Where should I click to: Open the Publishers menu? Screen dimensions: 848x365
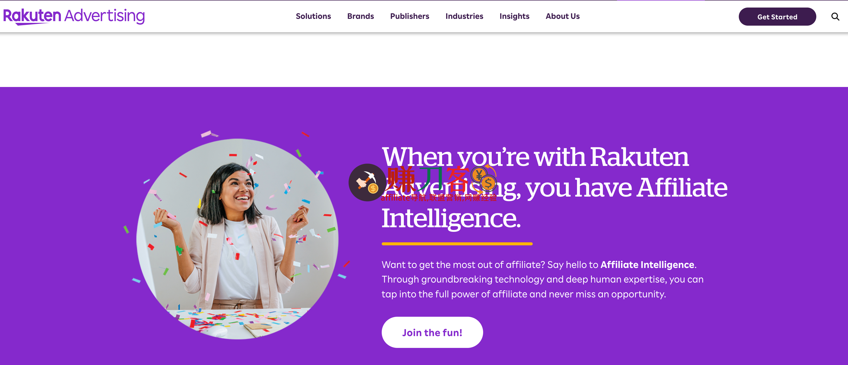[x=409, y=16]
